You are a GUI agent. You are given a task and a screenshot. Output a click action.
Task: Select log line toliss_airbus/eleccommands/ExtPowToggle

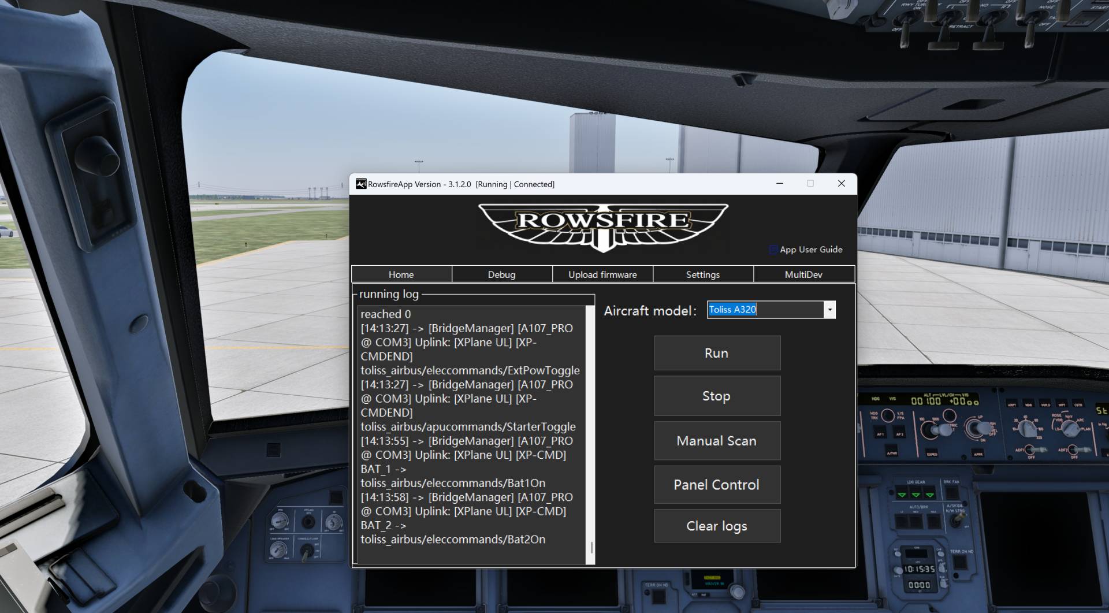(x=470, y=370)
